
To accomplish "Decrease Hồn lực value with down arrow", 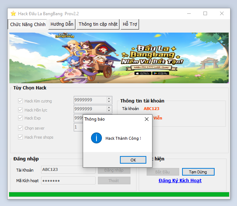I will click(109, 110).
